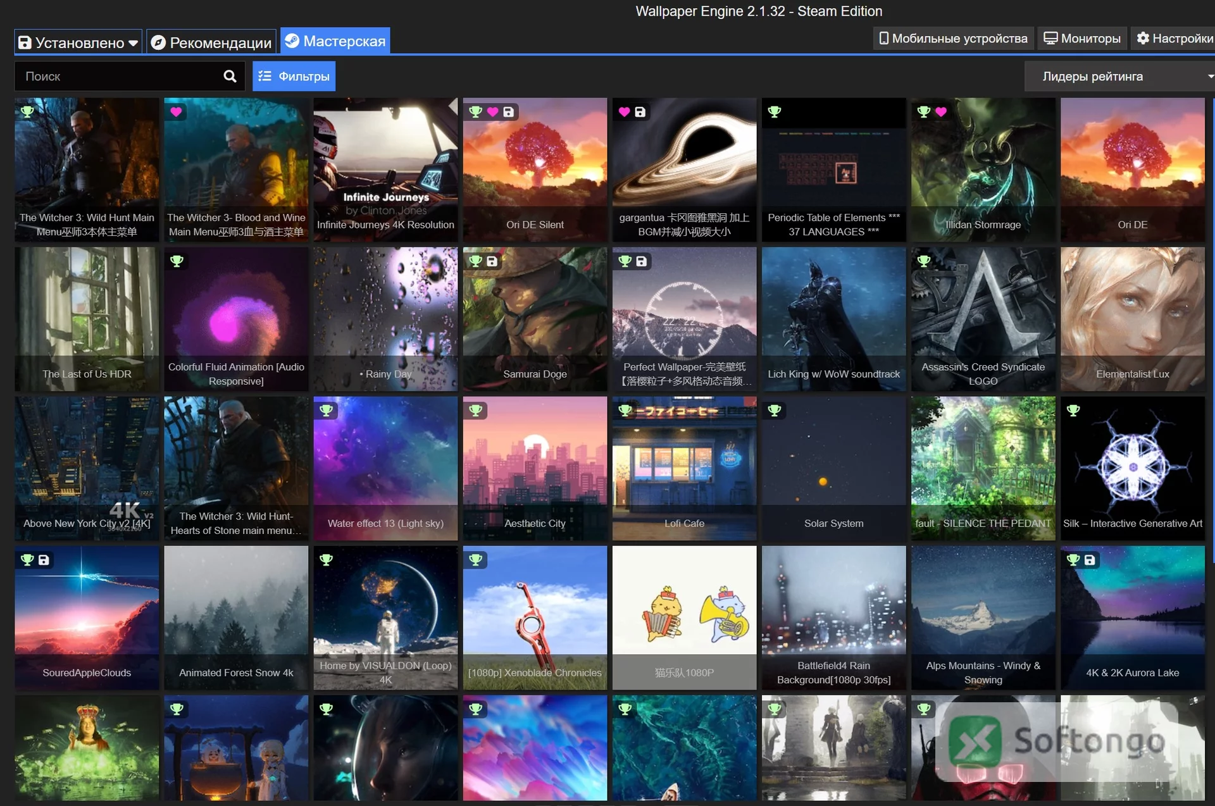Select the Elementalist Lux wallpaper
The width and height of the screenshot is (1215, 806).
[x=1133, y=319]
